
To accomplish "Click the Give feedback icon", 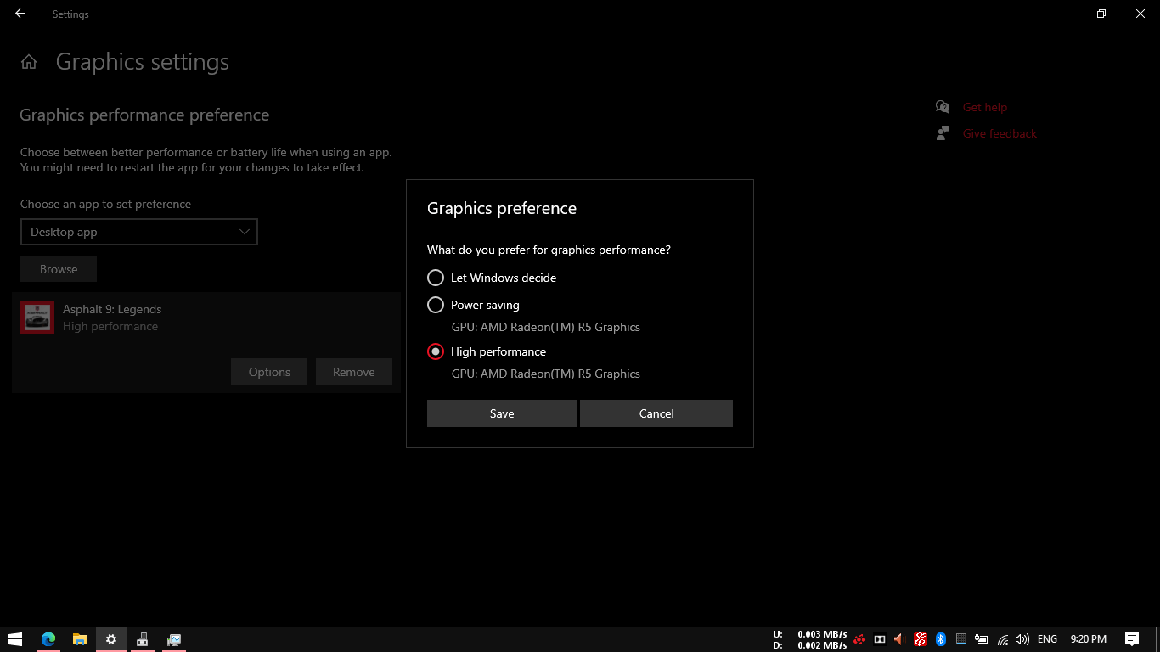I will [943, 133].
